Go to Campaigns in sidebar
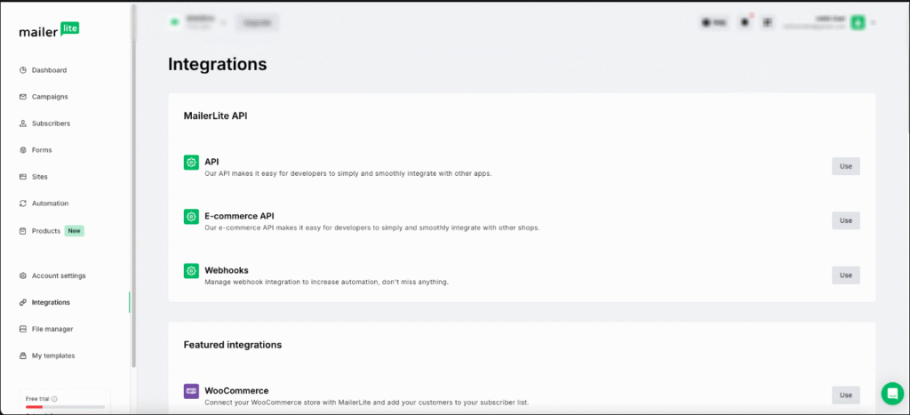910x415 pixels. [x=50, y=97]
